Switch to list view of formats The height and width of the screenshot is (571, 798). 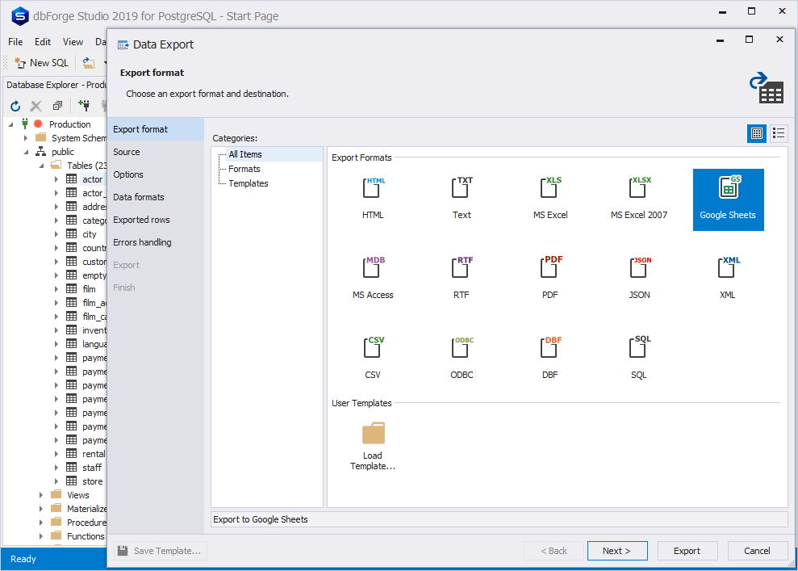tap(778, 133)
